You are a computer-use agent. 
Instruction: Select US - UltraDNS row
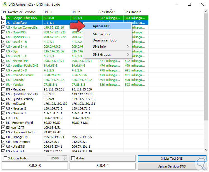point(75,147)
